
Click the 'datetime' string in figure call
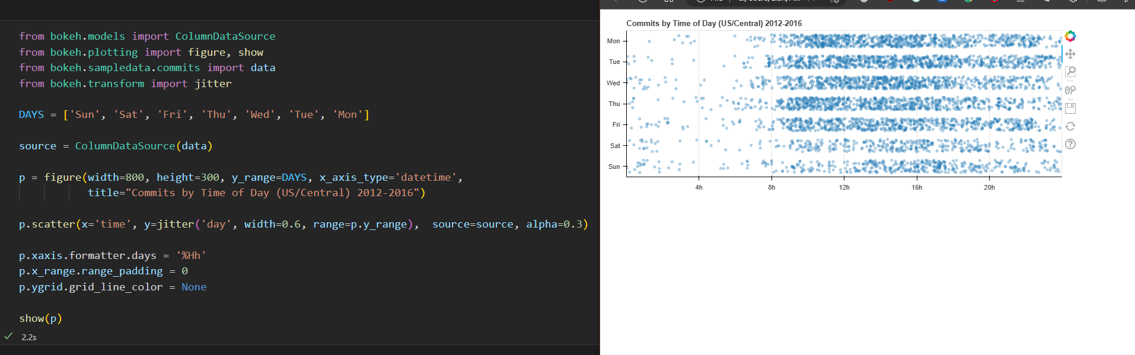click(x=426, y=177)
